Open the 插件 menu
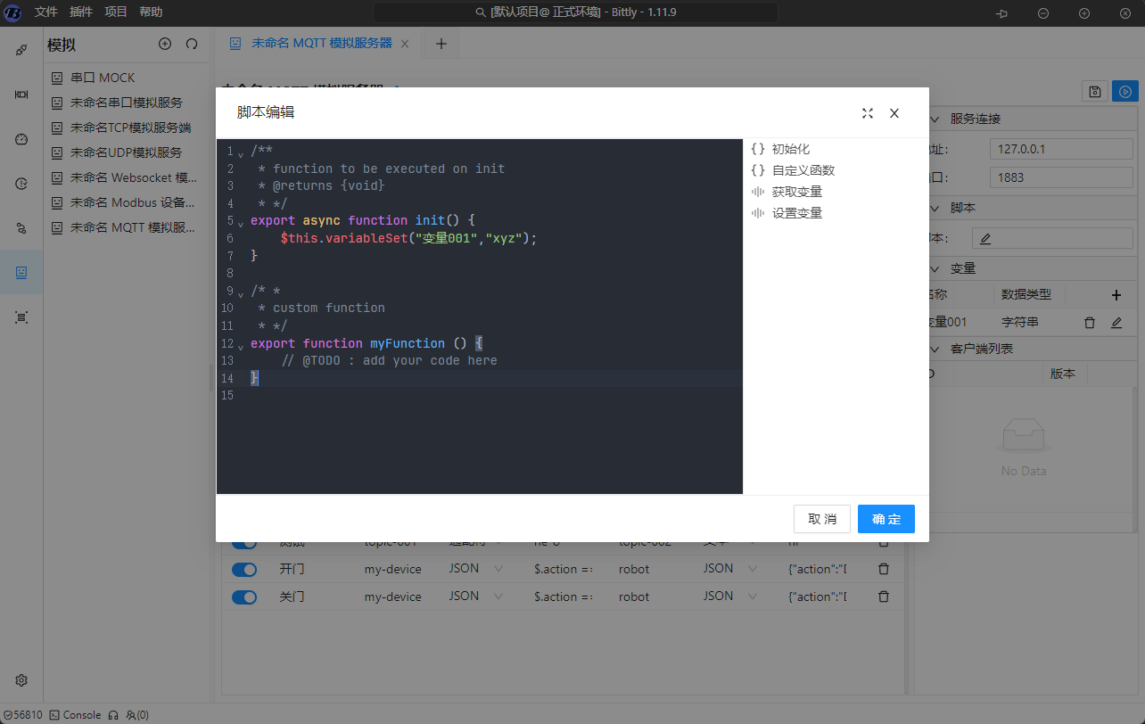This screenshot has width=1145, height=724. (x=81, y=12)
